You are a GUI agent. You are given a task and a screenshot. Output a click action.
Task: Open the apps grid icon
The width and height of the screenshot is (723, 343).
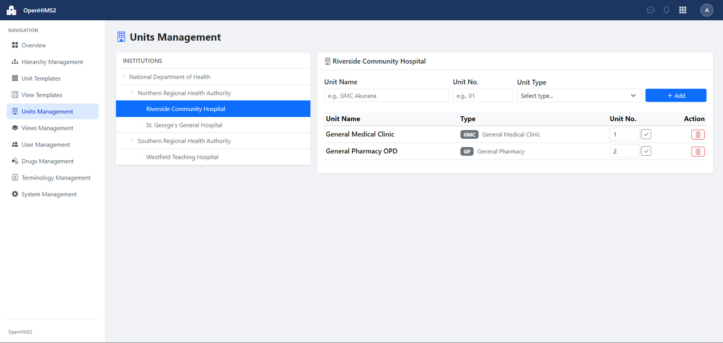click(683, 10)
